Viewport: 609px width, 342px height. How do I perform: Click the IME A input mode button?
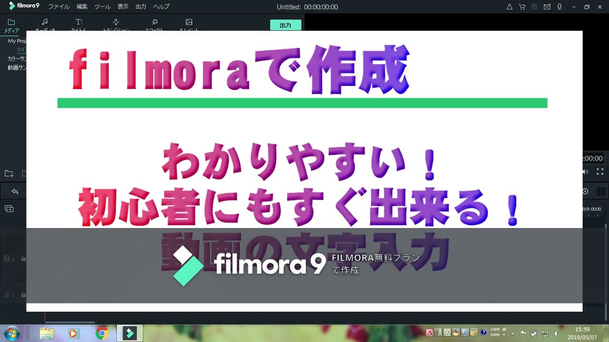tap(440, 333)
